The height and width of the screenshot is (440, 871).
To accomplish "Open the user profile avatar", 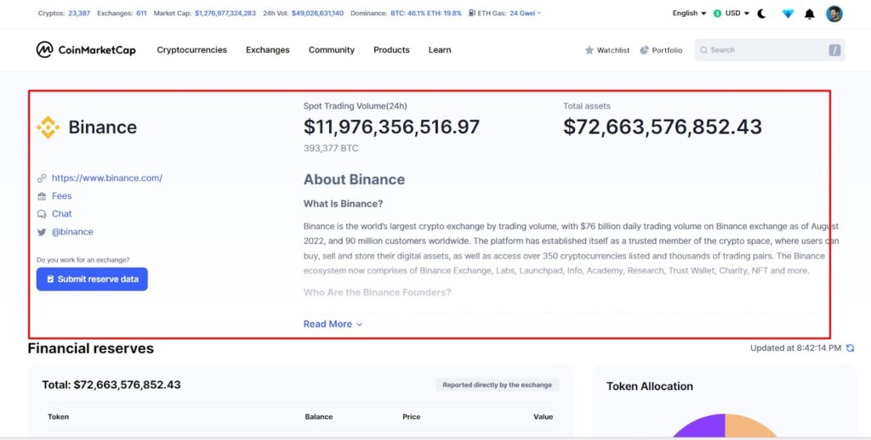I will point(834,14).
